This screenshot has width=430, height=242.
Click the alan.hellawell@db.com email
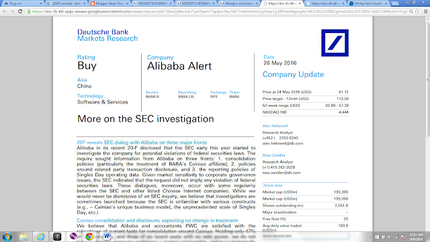283,143
